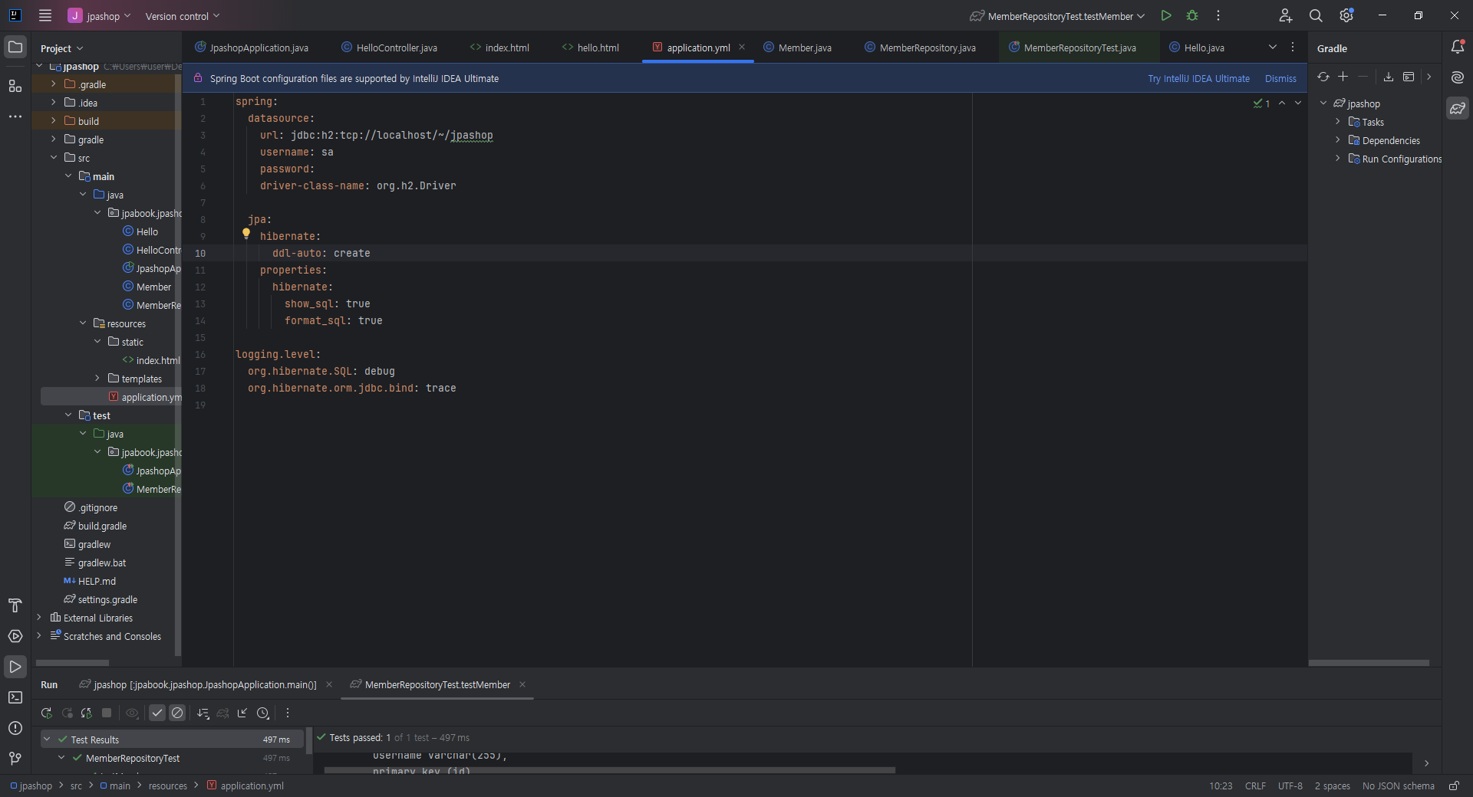Image resolution: width=1473 pixels, height=797 pixels.
Task: Open Version control dropdown
Action: (183, 16)
